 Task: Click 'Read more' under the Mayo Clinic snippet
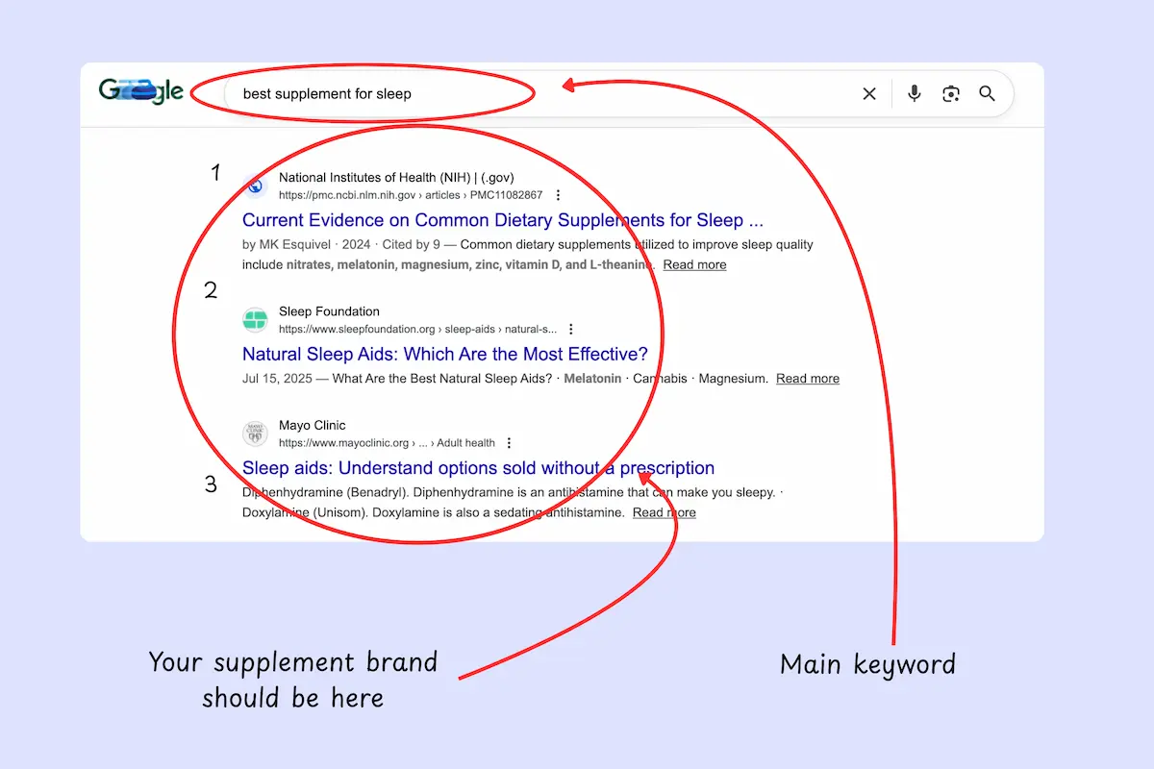pyautogui.click(x=664, y=512)
